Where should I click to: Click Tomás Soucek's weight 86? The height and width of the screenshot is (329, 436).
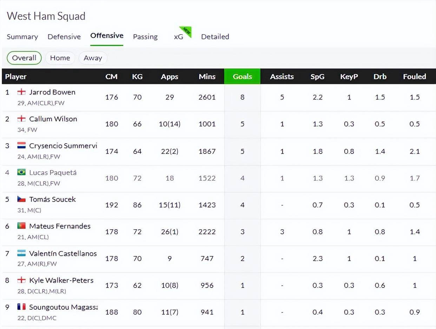point(137,205)
